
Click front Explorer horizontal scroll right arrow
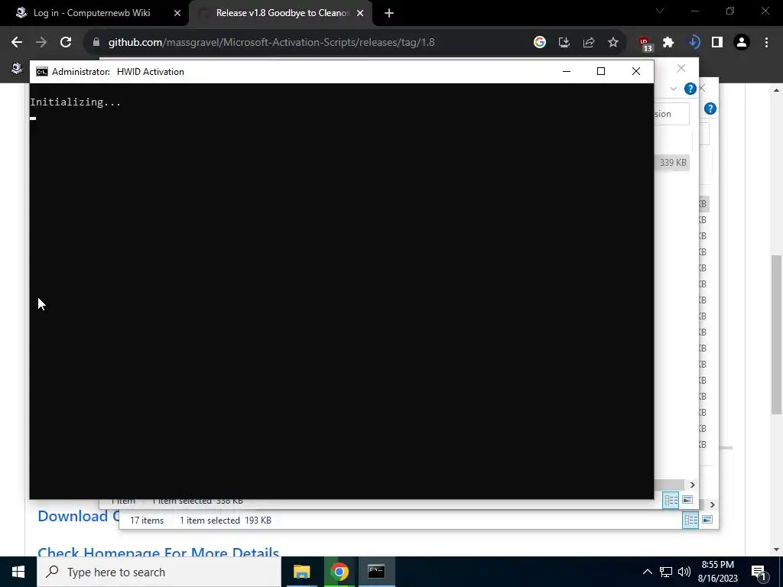tap(692, 485)
